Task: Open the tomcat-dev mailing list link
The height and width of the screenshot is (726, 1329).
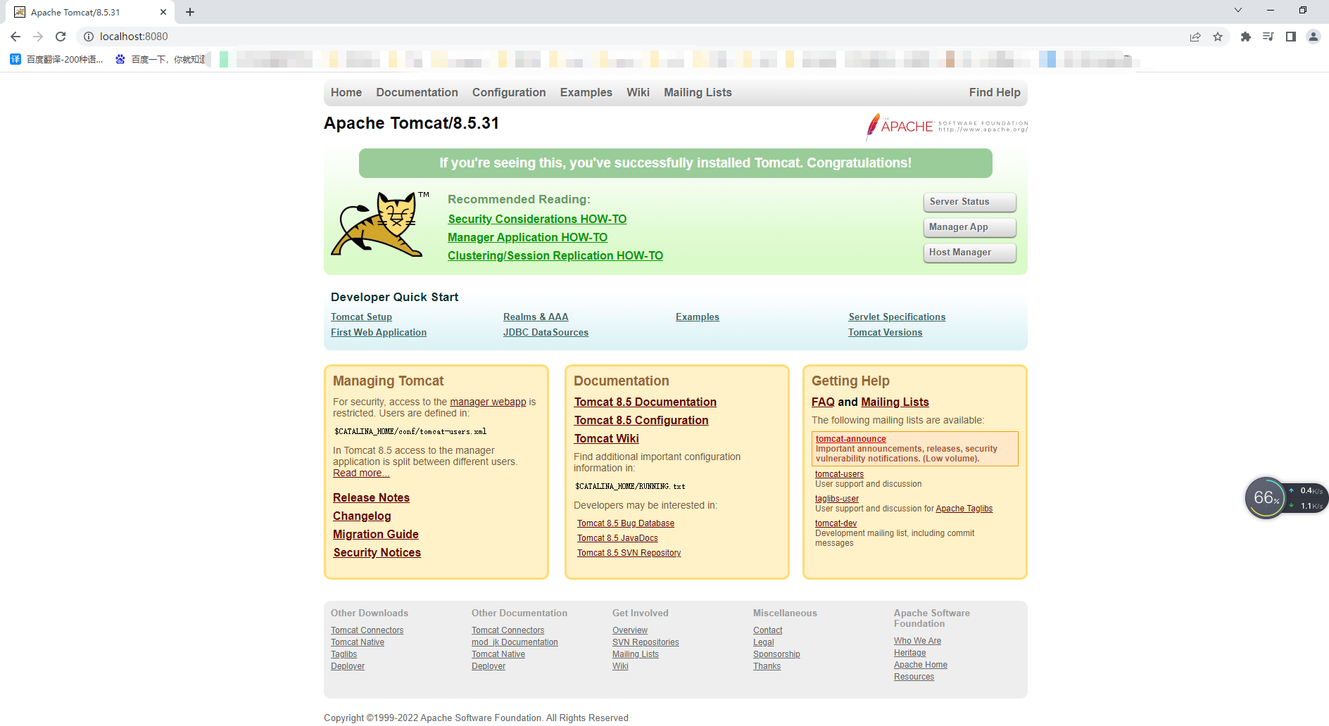Action: (x=836, y=523)
